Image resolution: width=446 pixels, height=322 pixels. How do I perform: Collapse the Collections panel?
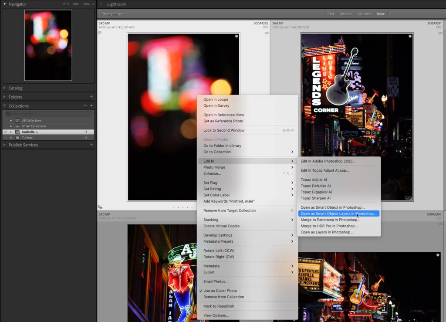point(4,105)
